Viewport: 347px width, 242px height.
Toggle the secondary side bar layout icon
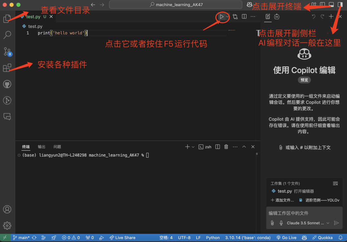pyautogui.click(x=340, y=4)
